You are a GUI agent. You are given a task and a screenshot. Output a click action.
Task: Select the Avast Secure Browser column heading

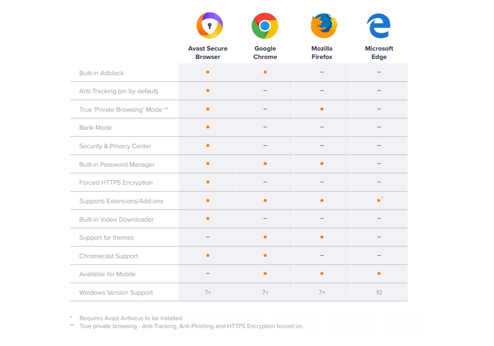(x=208, y=53)
